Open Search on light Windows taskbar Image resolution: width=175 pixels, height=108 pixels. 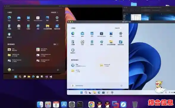pyautogui.click(x=86, y=93)
